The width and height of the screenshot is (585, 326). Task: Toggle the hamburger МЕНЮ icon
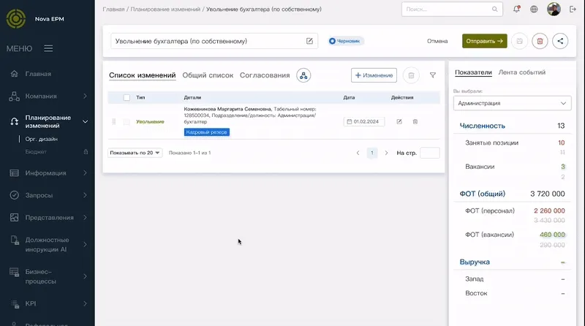pos(48,48)
